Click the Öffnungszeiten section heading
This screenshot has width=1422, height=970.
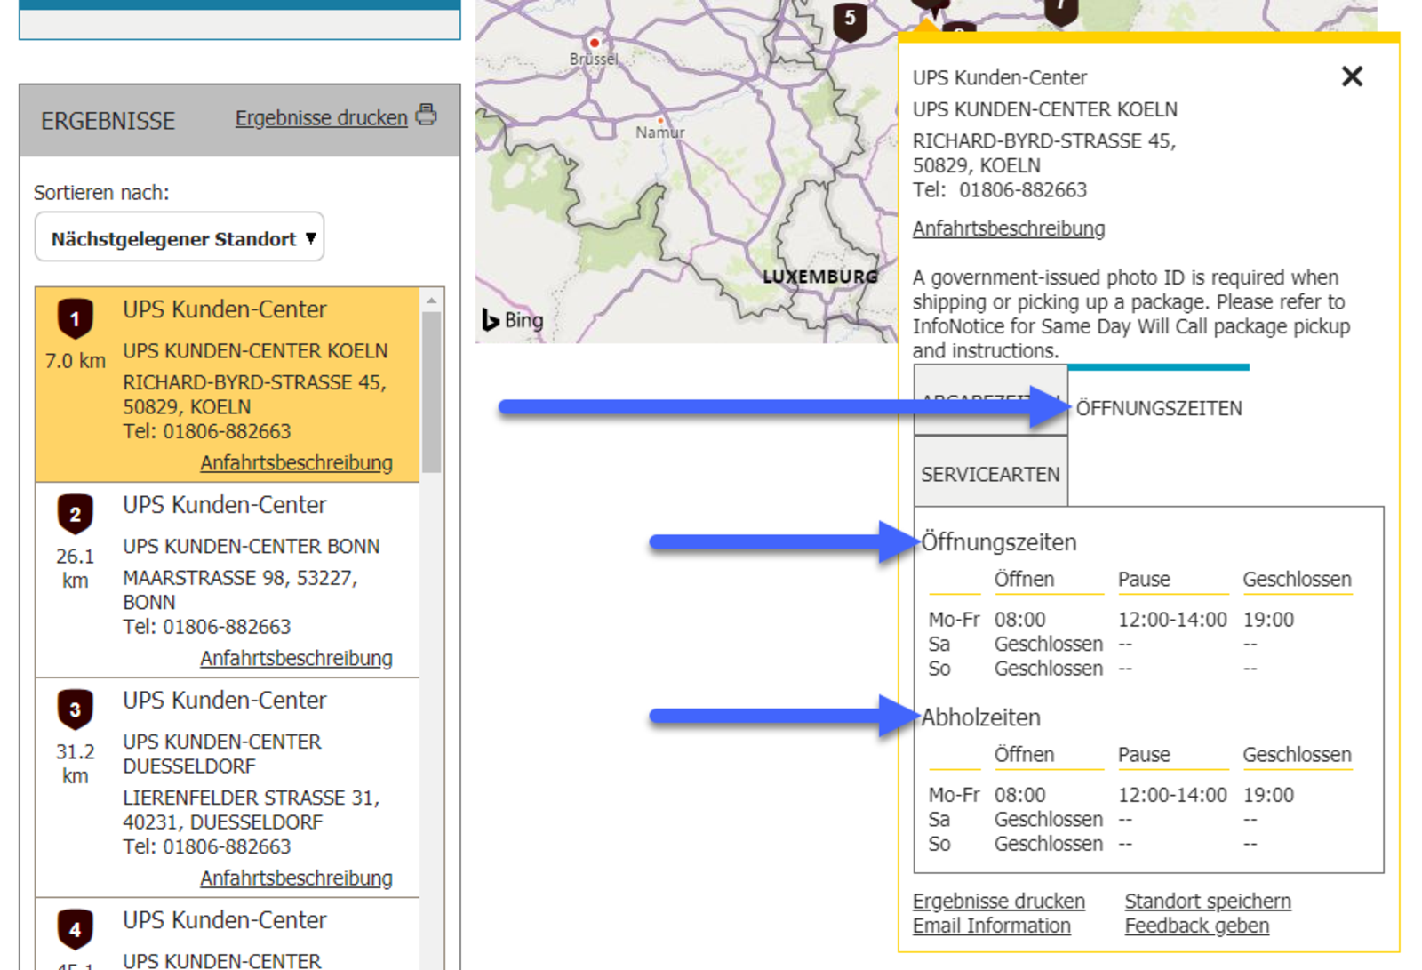pos(999,541)
